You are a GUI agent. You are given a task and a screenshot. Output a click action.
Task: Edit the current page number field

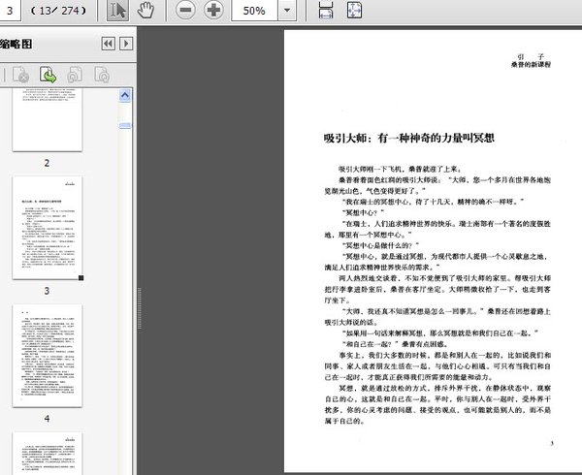tap(10, 11)
